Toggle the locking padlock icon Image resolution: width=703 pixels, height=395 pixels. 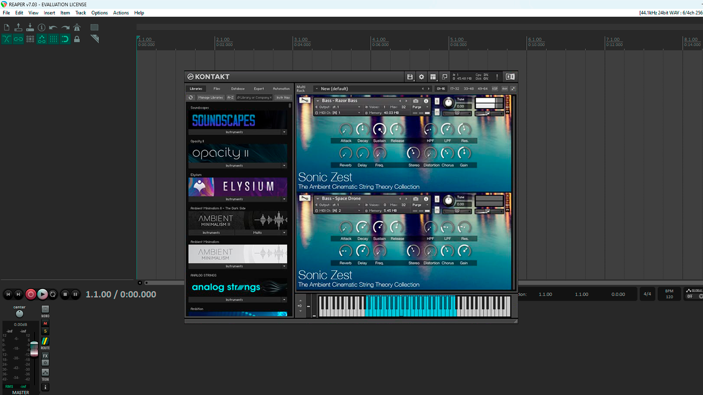click(x=77, y=39)
